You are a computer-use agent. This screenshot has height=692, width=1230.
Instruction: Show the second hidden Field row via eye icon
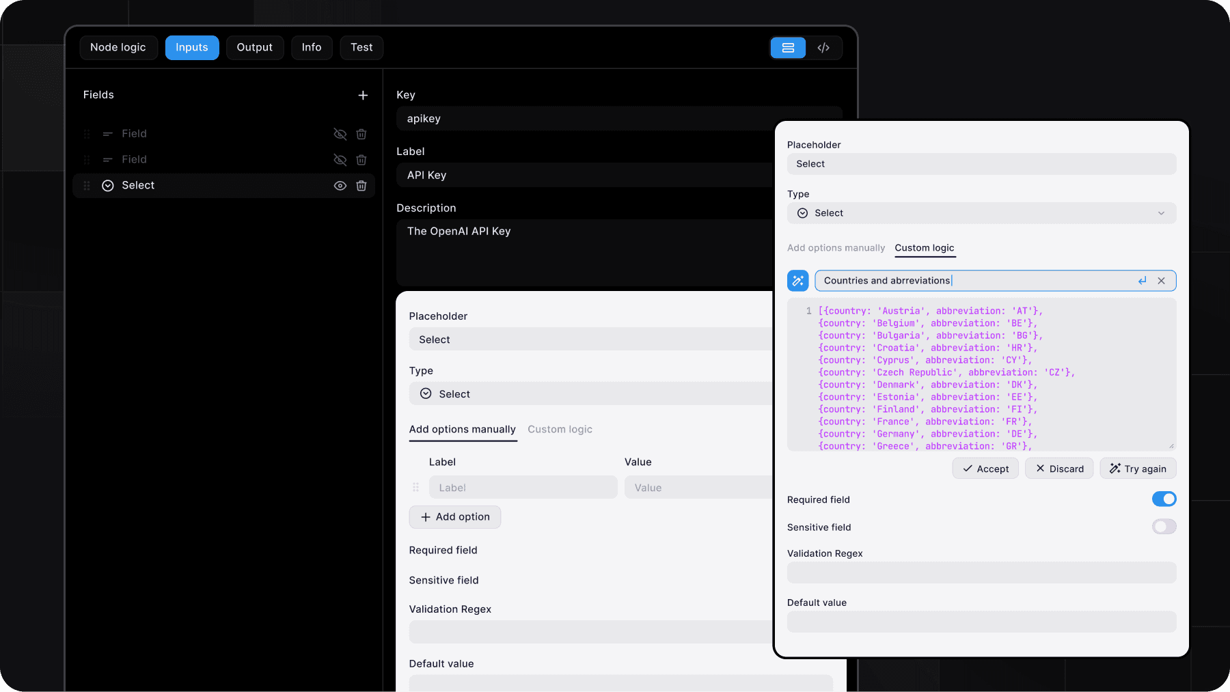click(x=340, y=160)
